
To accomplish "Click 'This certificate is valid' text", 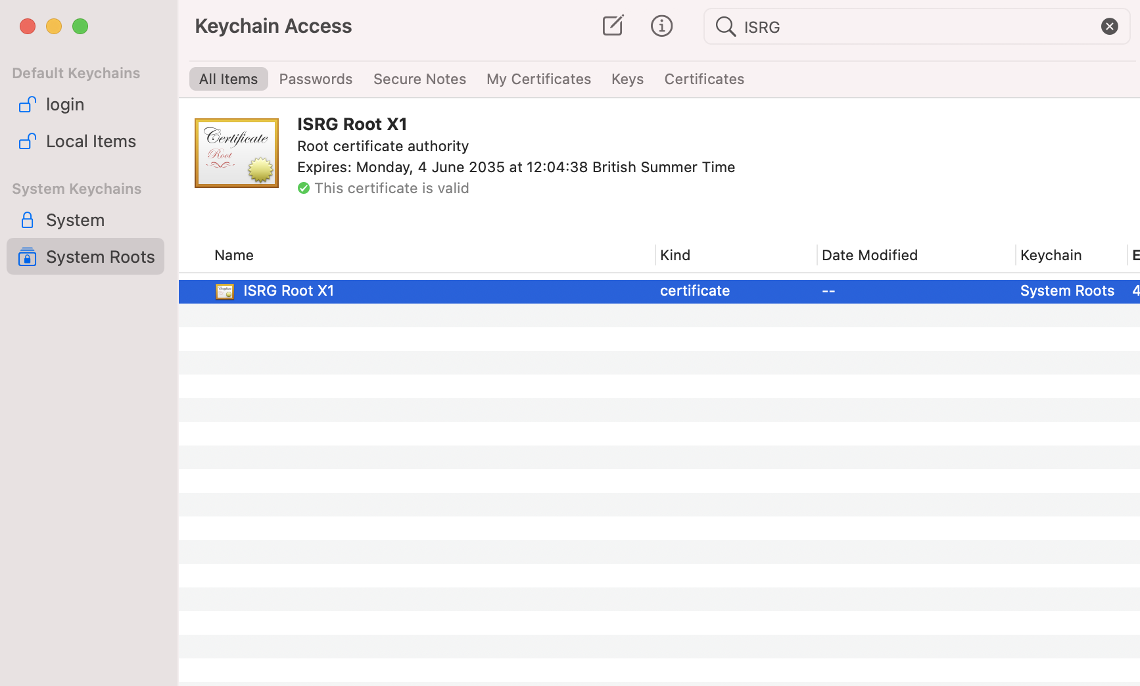I will click(x=392, y=189).
